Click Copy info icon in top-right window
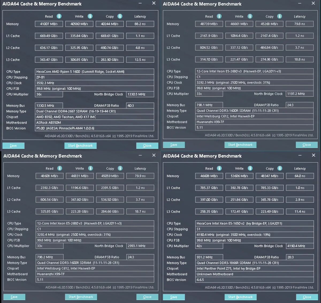 pyautogui.click(x=280, y=16)
